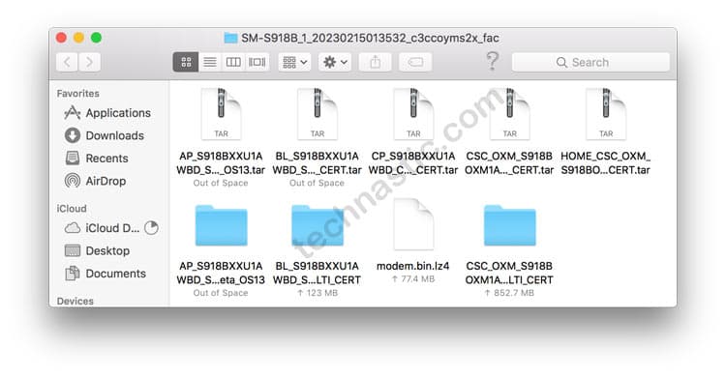Screen dimensions: 726x377
Task: Switch to gallery cover flow view
Action: point(257,62)
